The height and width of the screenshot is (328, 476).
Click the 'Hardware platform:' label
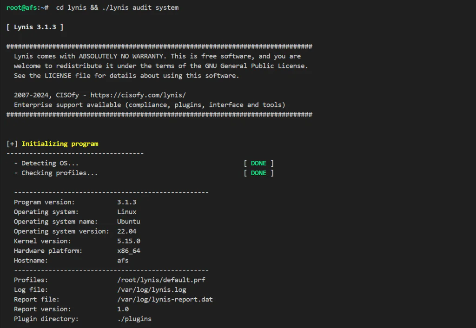pos(48,250)
